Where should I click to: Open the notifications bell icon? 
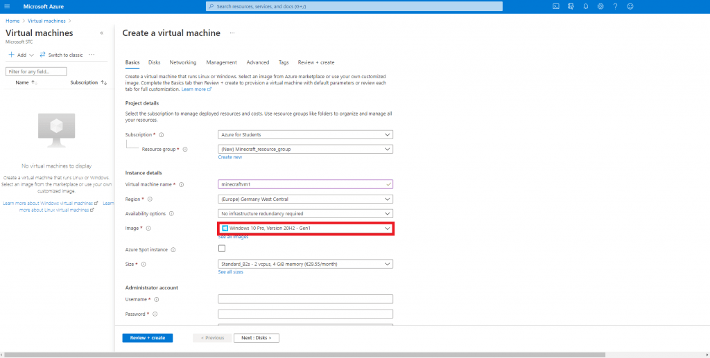click(x=585, y=6)
